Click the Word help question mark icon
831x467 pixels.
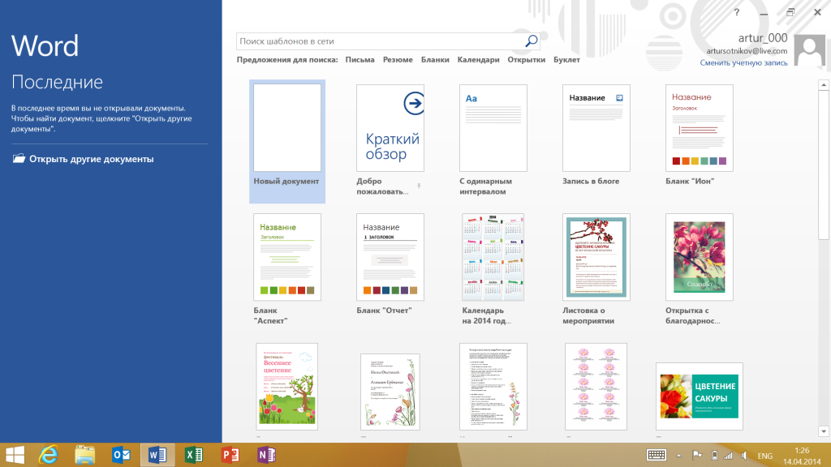[736, 12]
